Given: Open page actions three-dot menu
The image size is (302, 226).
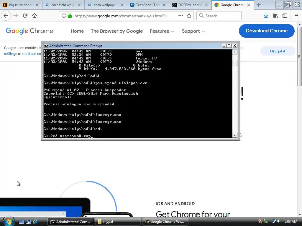Looking at the screenshot, I should point(181,16).
